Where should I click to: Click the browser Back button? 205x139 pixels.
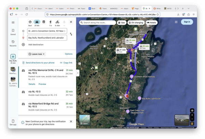click(x=16, y=14)
